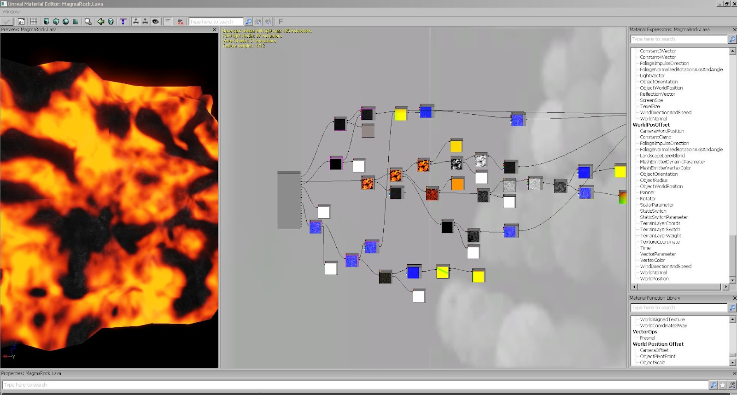Toggle material stats display icon

point(168,22)
